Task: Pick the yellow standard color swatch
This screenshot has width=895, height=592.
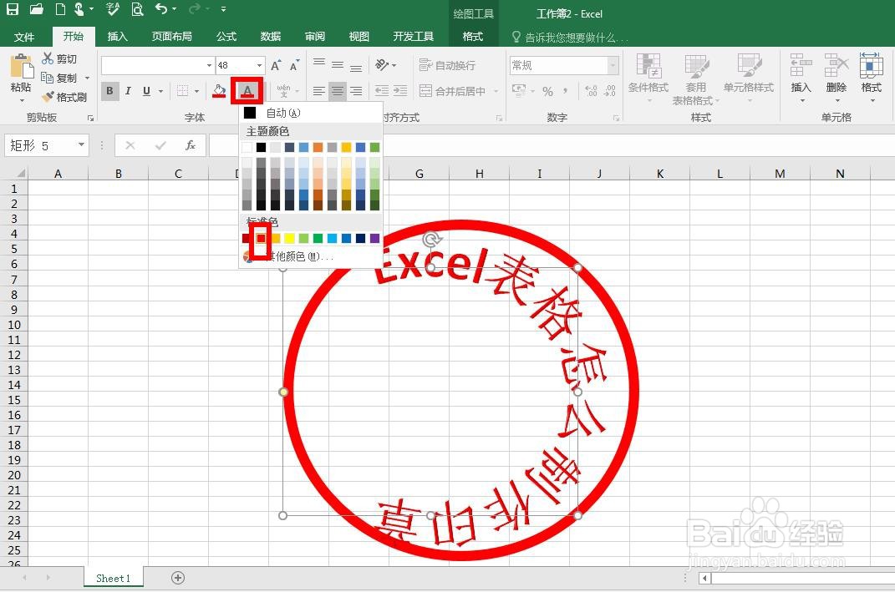Action: [289, 238]
